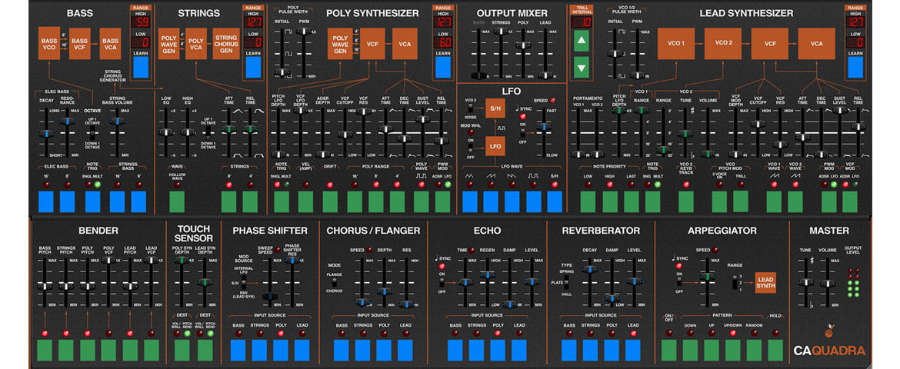
Task: Select the Arpeggiator Random pattern button
Action: pyautogui.click(x=754, y=350)
